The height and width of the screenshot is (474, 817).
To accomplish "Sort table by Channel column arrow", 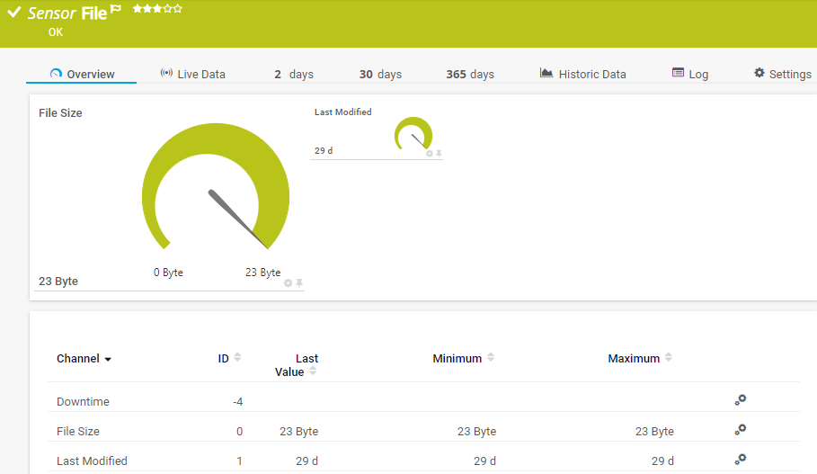I will (108, 359).
